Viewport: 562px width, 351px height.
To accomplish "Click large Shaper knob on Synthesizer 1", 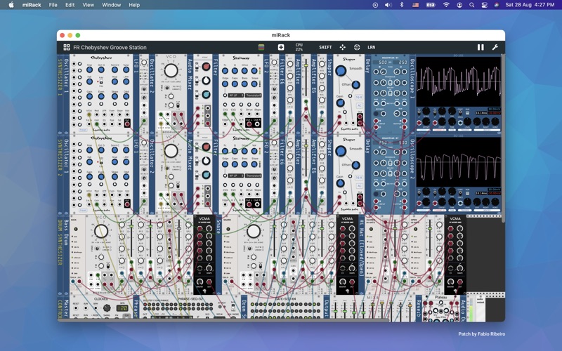I will (341, 71).
